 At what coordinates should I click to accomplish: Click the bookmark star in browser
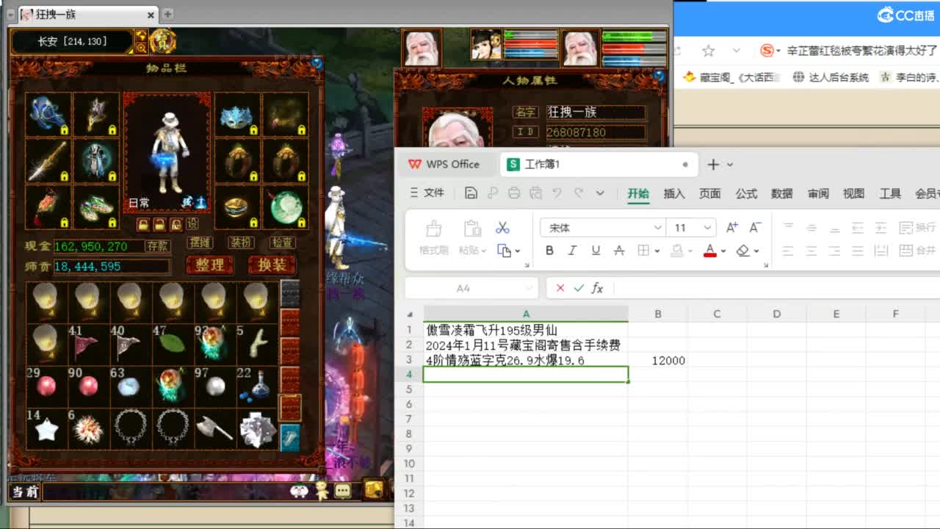pos(708,51)
